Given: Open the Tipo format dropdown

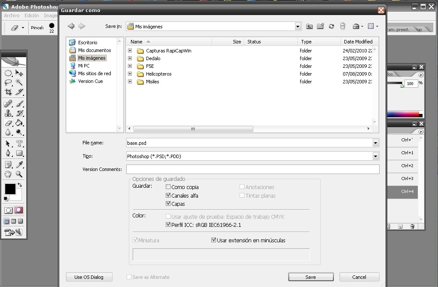Looking at the screenshot, I should click(x=375, y=156).
